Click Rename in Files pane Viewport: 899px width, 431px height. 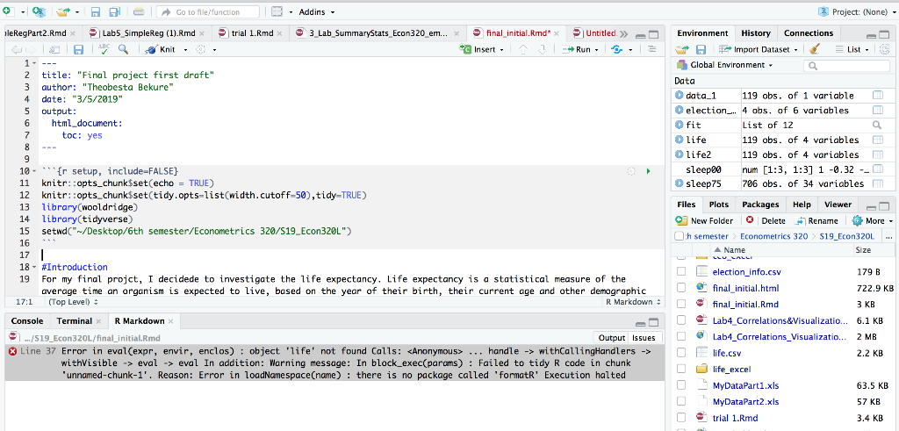[816, 220]
